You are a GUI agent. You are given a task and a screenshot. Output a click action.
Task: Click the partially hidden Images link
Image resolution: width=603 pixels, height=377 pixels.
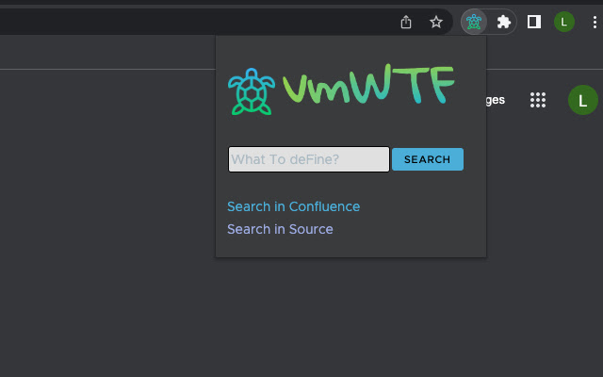pos(497,100)
